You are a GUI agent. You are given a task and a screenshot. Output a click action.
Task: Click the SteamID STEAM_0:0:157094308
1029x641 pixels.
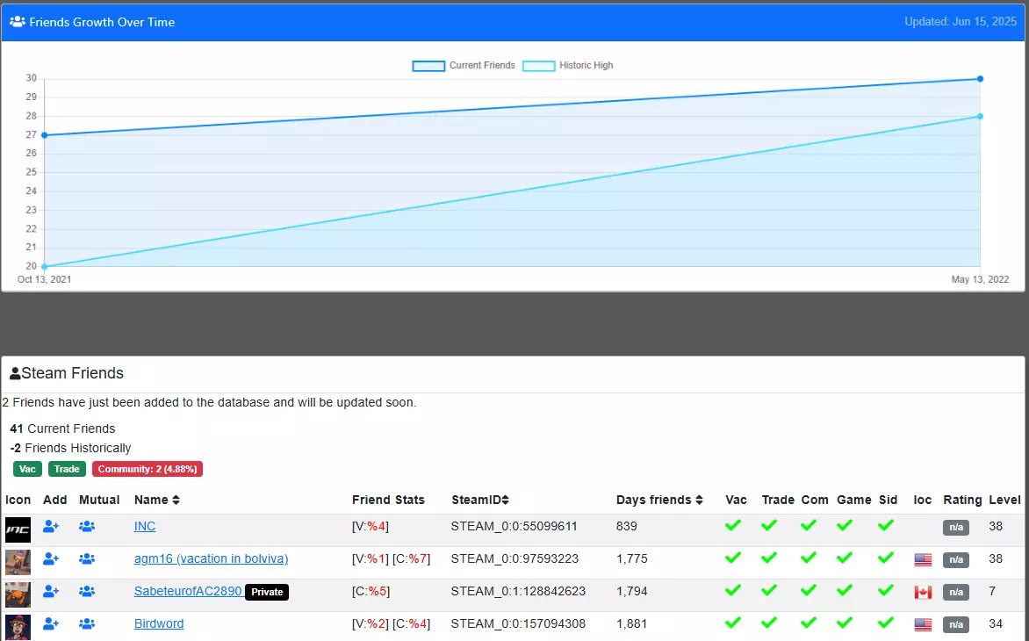click(518, 623)
